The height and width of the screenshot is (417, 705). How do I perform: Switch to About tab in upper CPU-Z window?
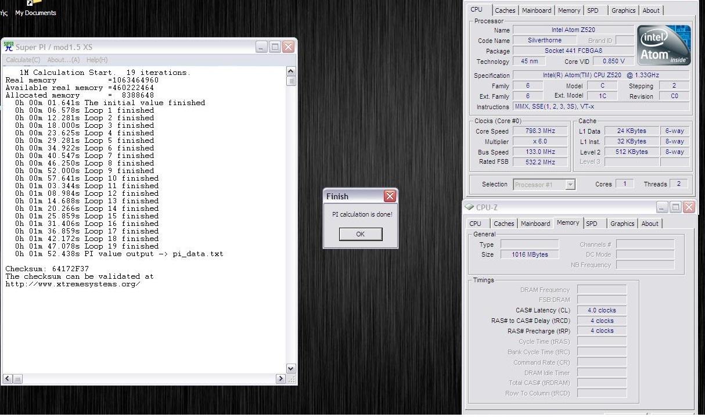(651, 10)
